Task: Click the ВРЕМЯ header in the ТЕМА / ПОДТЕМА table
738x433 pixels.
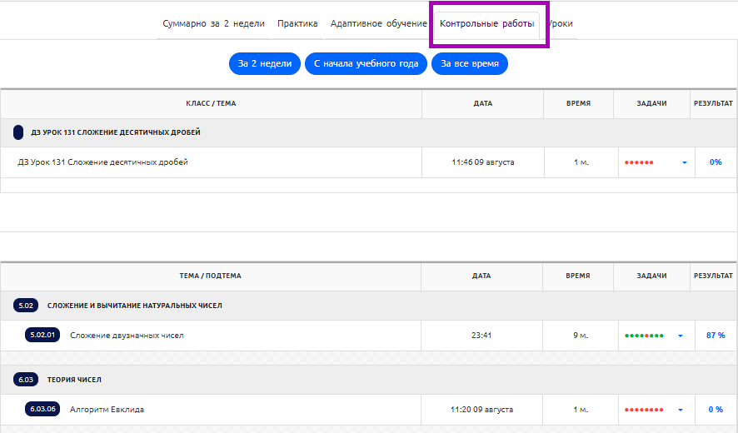Action: [578, 276]
